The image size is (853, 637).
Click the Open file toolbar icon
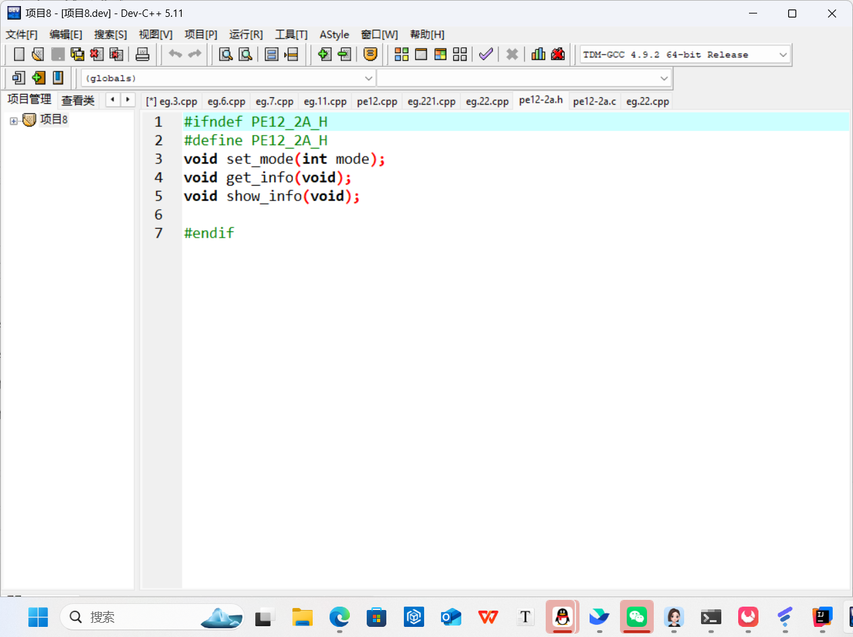coord(38,55)
